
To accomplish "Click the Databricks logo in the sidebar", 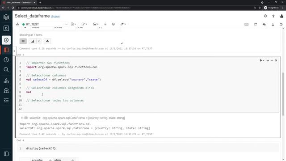I will 6,17.
